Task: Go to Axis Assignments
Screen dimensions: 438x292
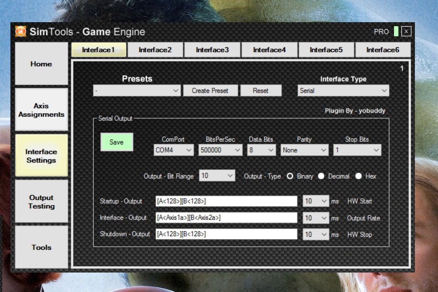Action: tap(41, 110)
